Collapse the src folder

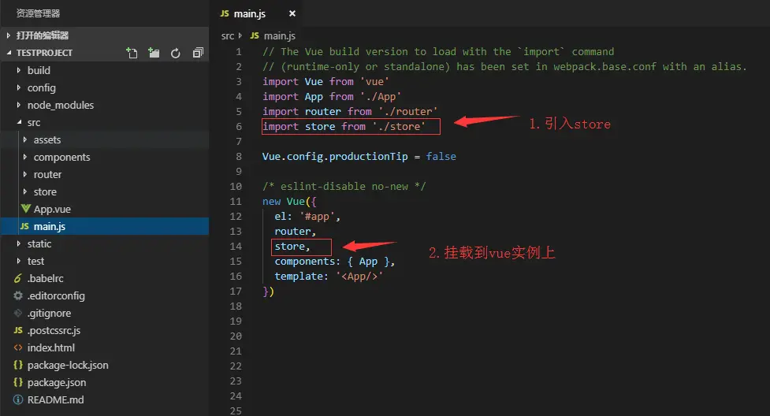(x=19, y=122)
